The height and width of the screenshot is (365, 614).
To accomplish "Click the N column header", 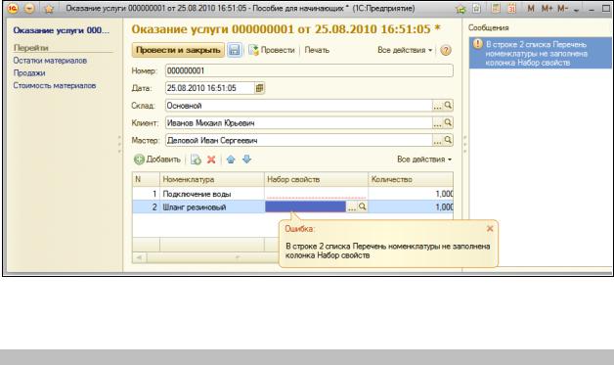I will click(x=146, y=179).
